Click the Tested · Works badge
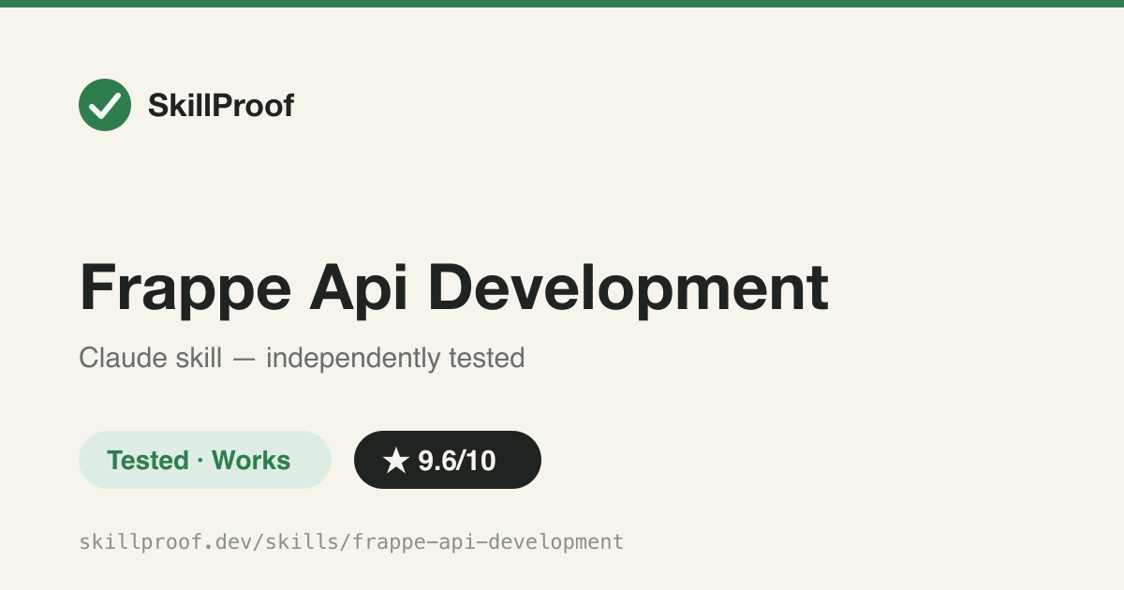 (205, 460)
